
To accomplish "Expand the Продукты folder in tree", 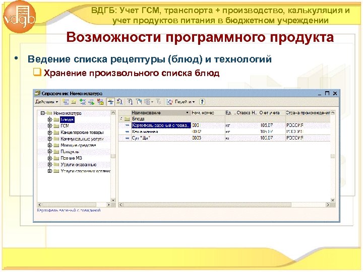I will pyautogui.click(x=49, y=152).
